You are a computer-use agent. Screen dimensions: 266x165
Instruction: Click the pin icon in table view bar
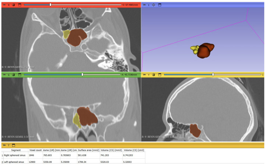4,145
